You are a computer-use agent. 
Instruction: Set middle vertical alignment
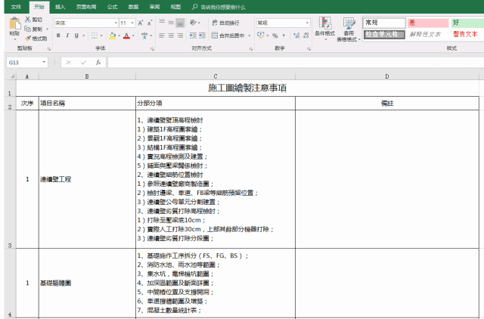(171, 23)
